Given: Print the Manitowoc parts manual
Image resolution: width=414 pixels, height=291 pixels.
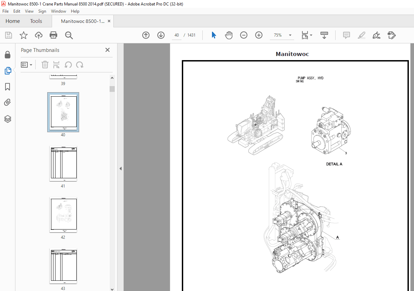Looking at the screenshot, I should (53, 35).
